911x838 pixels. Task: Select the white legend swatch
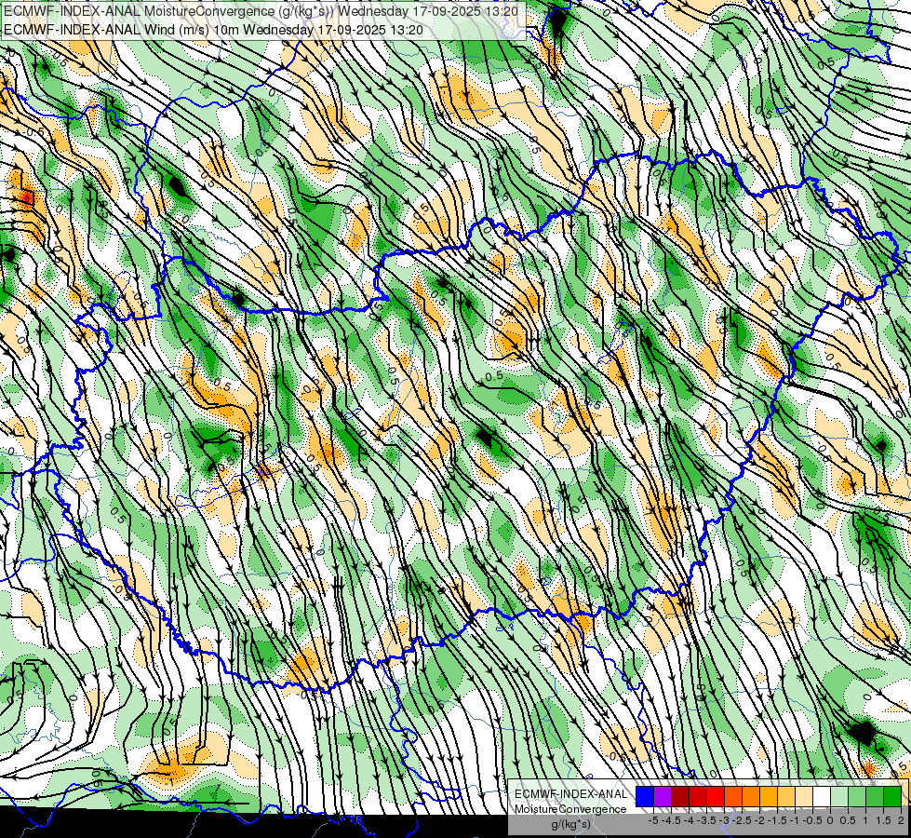pyautogui.click(x=822, y=797)
